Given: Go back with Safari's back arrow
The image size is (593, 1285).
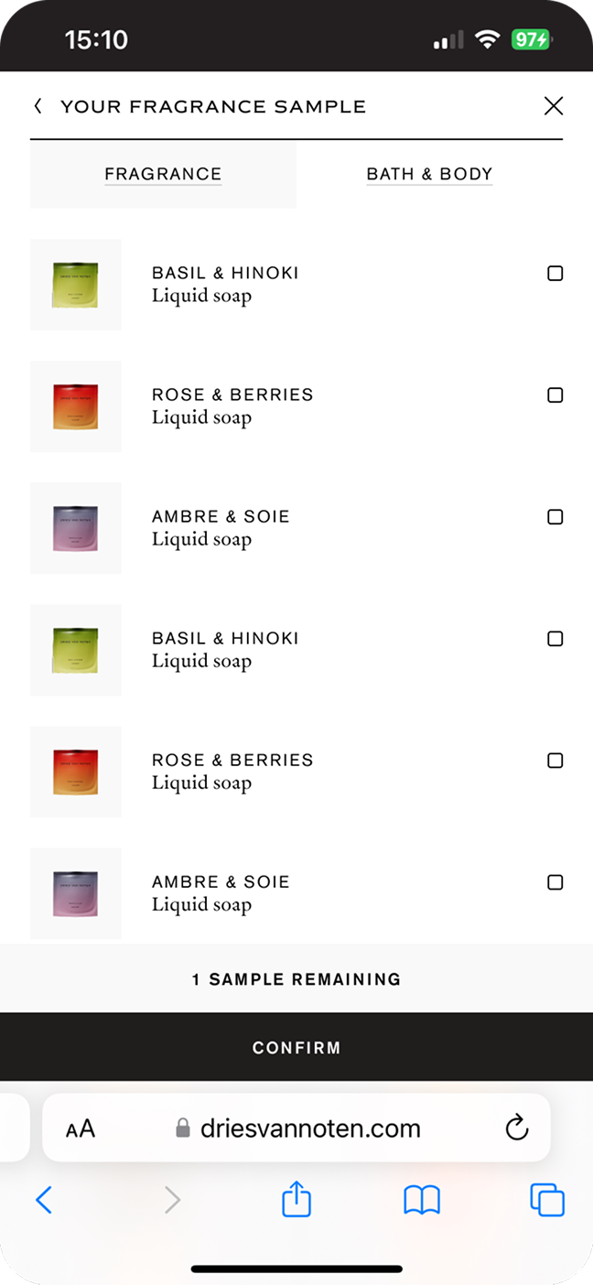Looking at the screenshot, I should coord(43,1199).
